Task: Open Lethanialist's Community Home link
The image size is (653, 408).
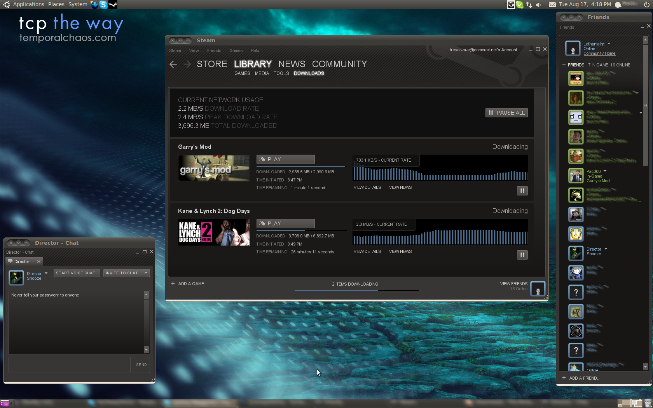Action: pyautogui.click(x=599, y=53)
